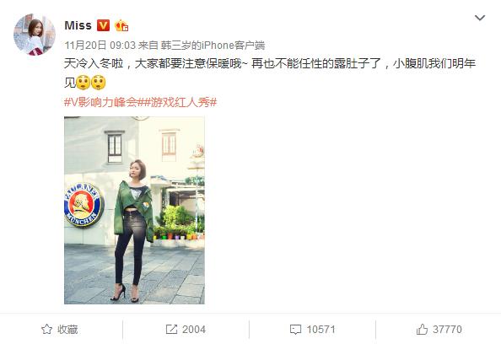Enlarge the attached post photo

[x=134, y=210]
